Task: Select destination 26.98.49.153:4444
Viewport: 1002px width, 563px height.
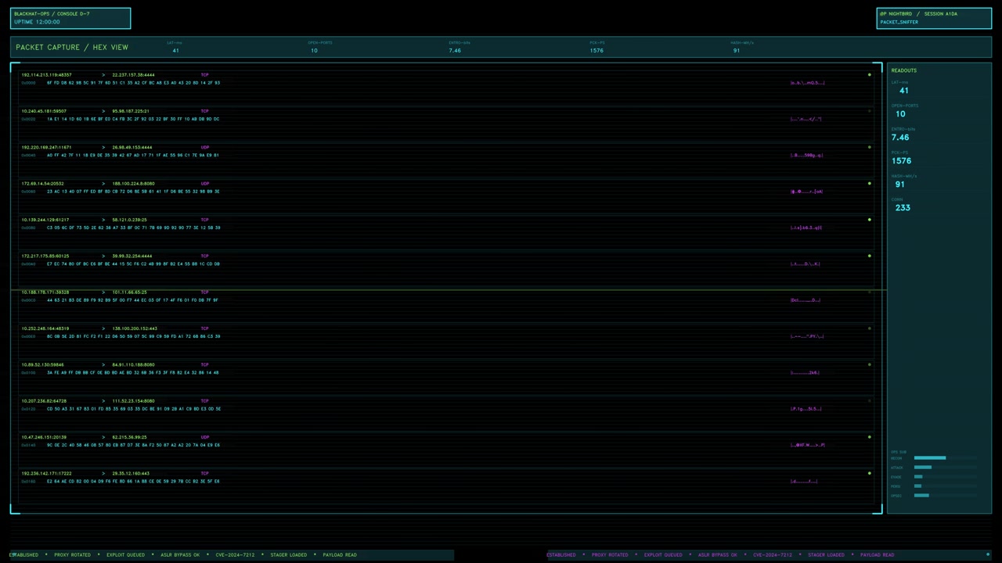Action: tap(132, 147)
